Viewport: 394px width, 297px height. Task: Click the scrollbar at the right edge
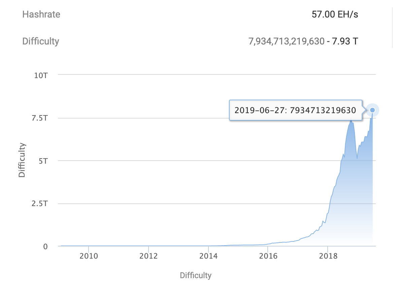pyautogui.click(x=392, y=24)
